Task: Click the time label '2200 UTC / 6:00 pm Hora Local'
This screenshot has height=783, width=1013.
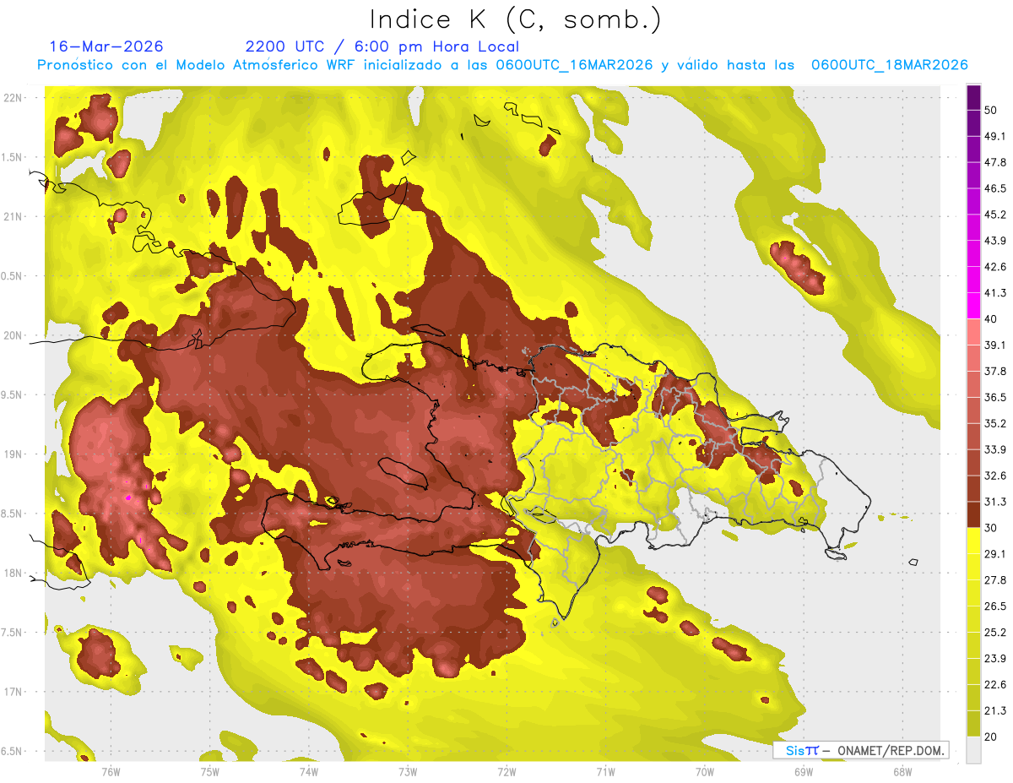Action: pyautogui.click(x=382, y=46)
